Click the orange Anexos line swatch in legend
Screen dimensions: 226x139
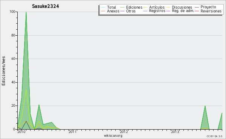tap(103, 11)
